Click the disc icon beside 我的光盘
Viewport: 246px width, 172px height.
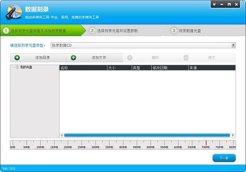click(x=17, y=67)
